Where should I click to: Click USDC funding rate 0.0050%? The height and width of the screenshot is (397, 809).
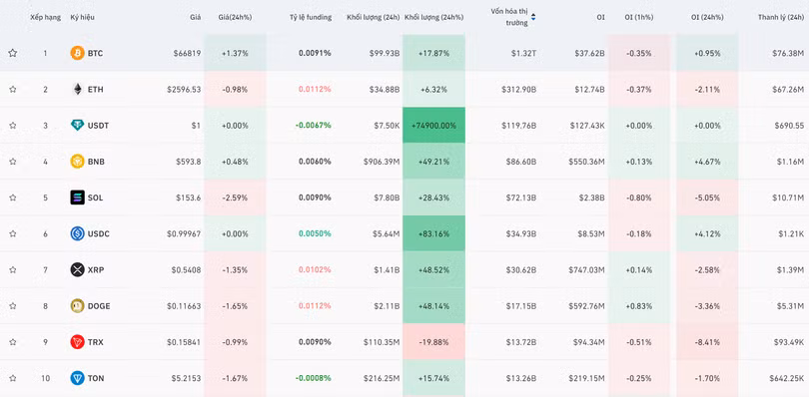pos(315,233)
